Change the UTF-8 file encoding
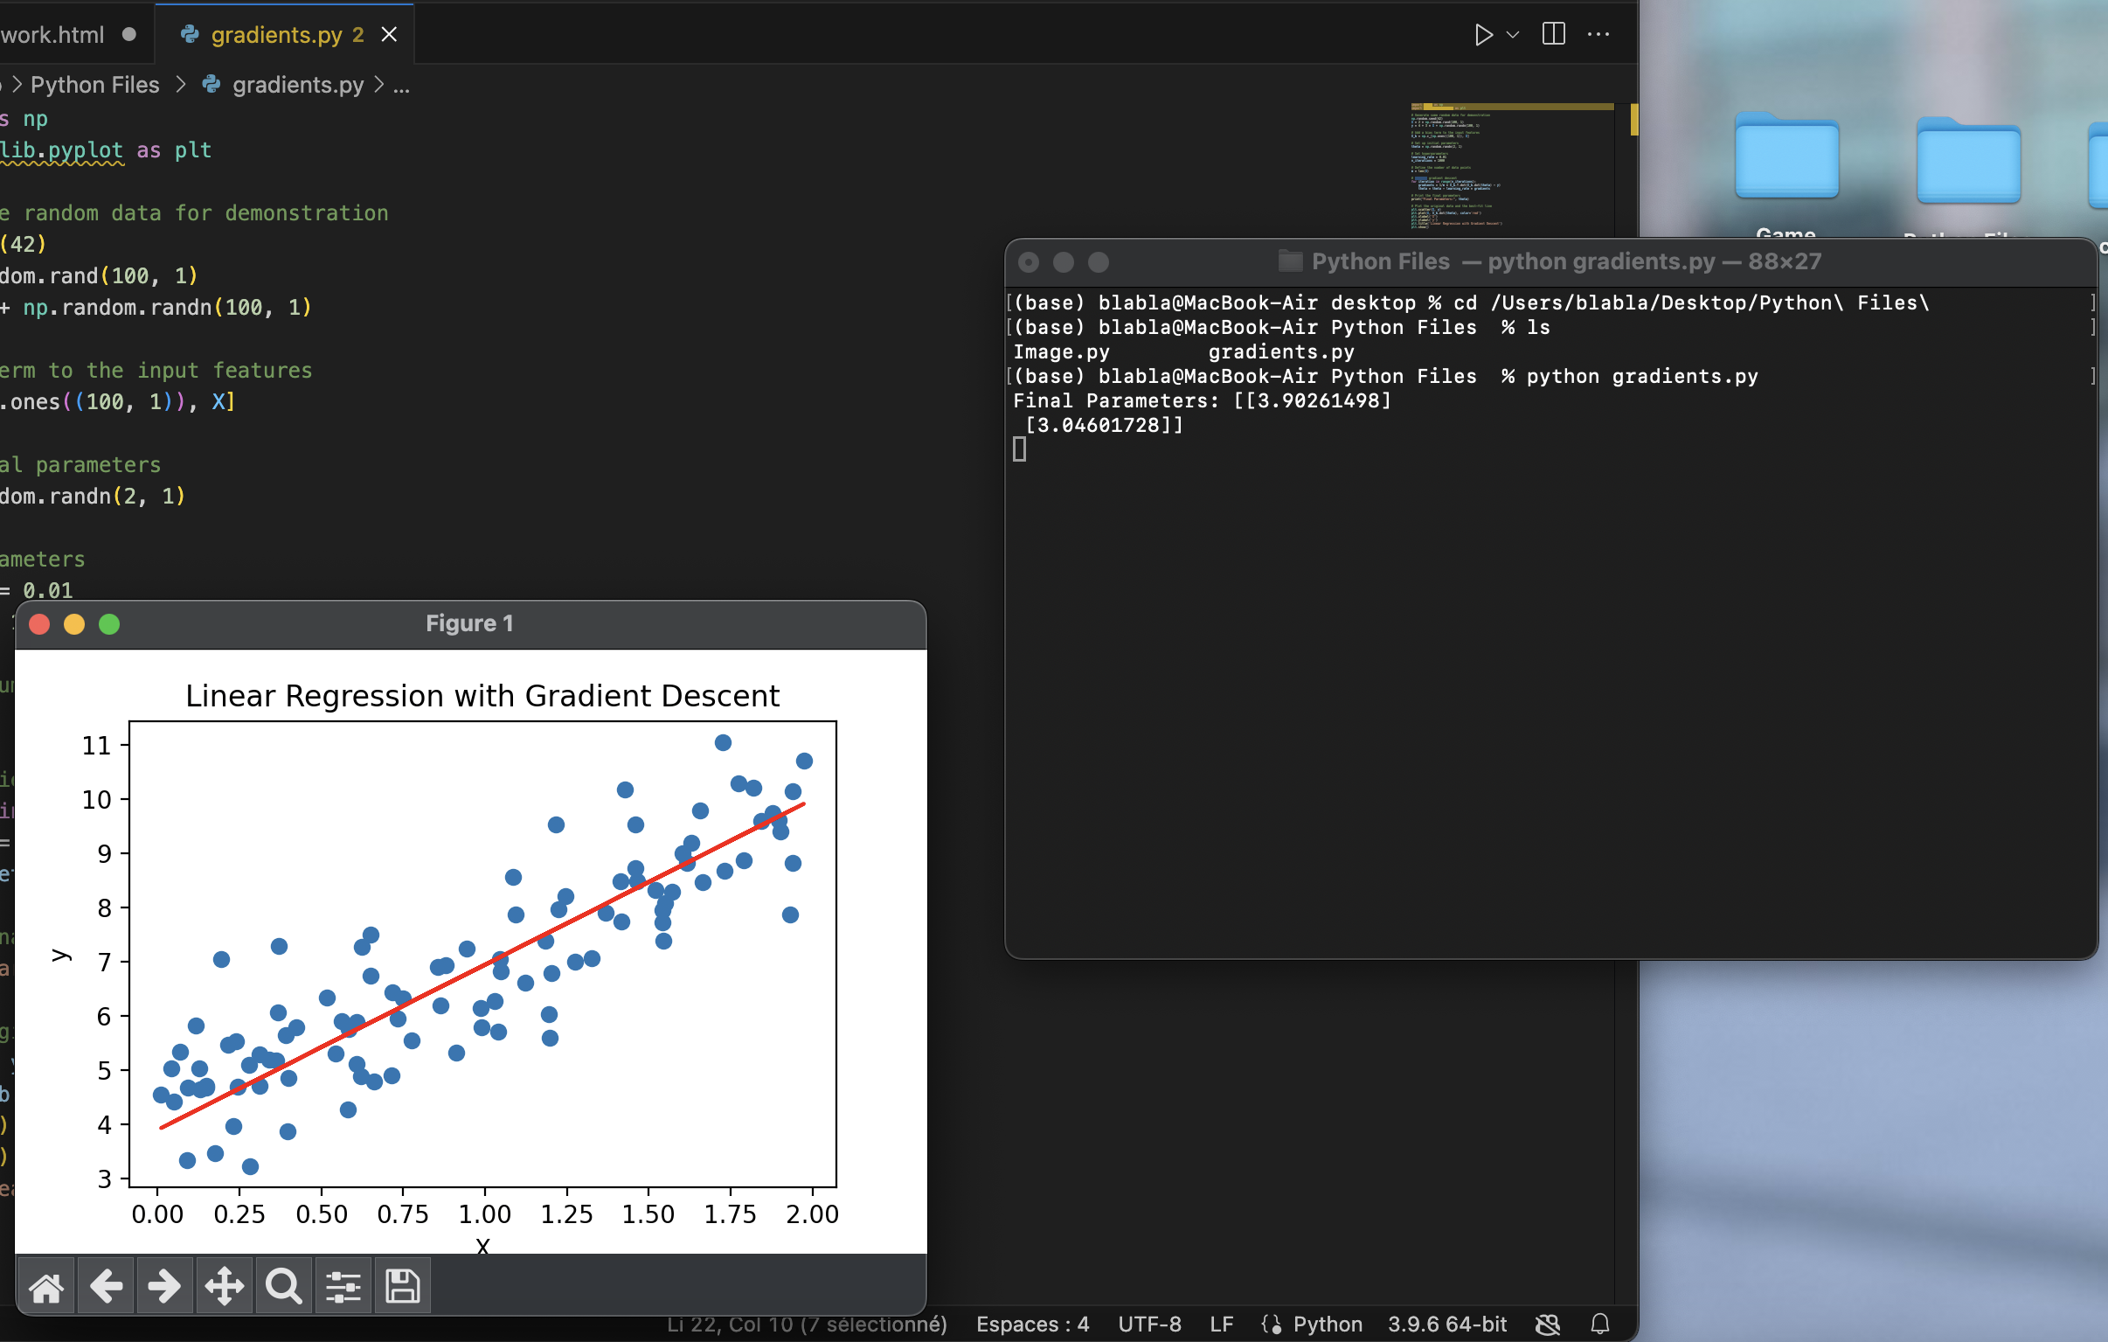 click(x=1149, y=1324)
